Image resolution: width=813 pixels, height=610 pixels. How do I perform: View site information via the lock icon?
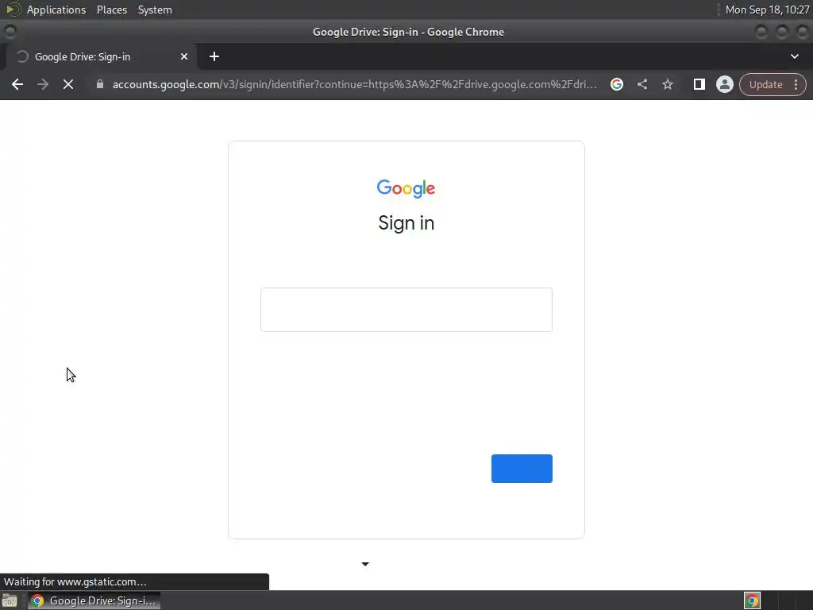100,84
